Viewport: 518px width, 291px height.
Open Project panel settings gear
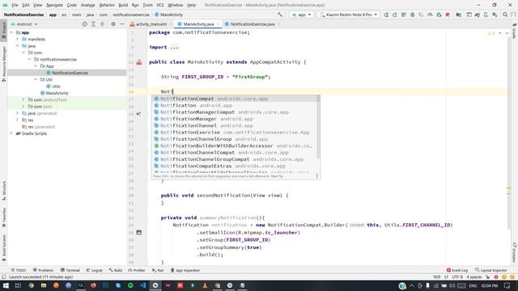click(113, 24)
